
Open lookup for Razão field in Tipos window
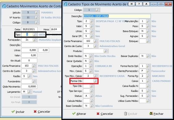[x=148, y=91]
